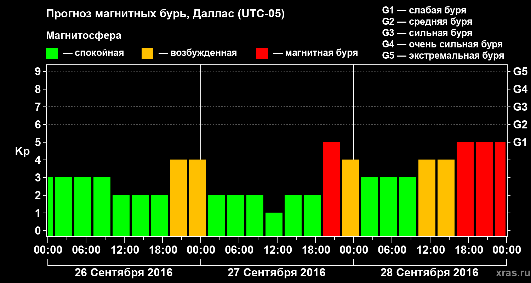Click the orange bar crossing midnight into 27 Сентября
This screenshot has width=531, height=283.
(198, 198)
